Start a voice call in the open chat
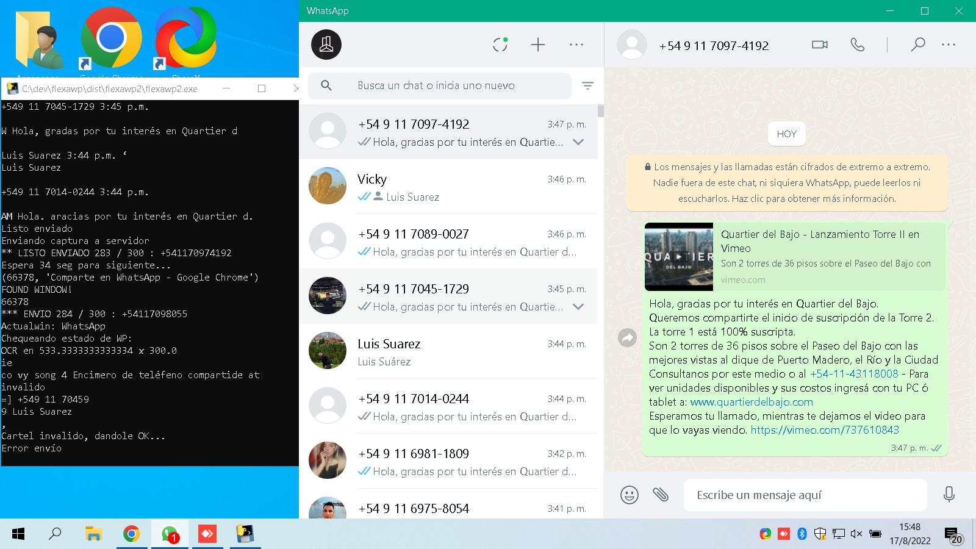This screenshot has width=976, height=549. pyautogui.click(x=858, y=45)
